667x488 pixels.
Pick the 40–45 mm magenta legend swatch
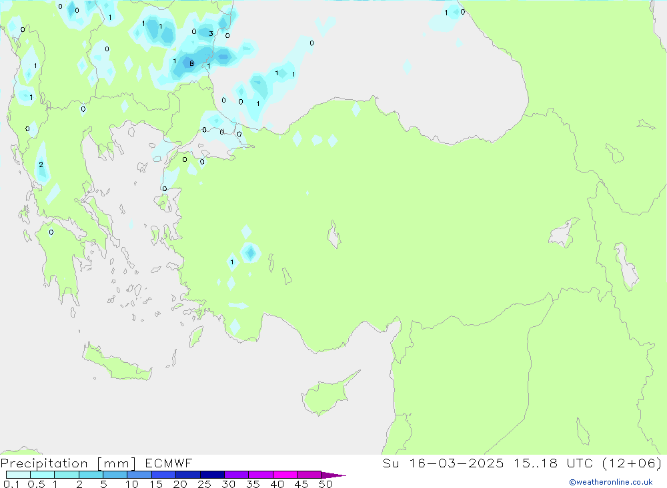(285, 475)
